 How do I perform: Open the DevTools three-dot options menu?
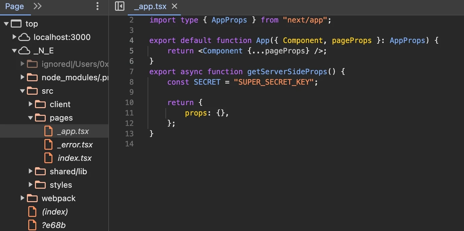point(97,6)
